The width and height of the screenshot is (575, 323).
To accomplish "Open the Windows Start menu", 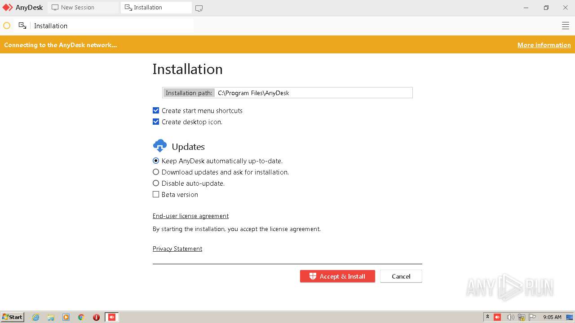I will click(x=13, y=317).
